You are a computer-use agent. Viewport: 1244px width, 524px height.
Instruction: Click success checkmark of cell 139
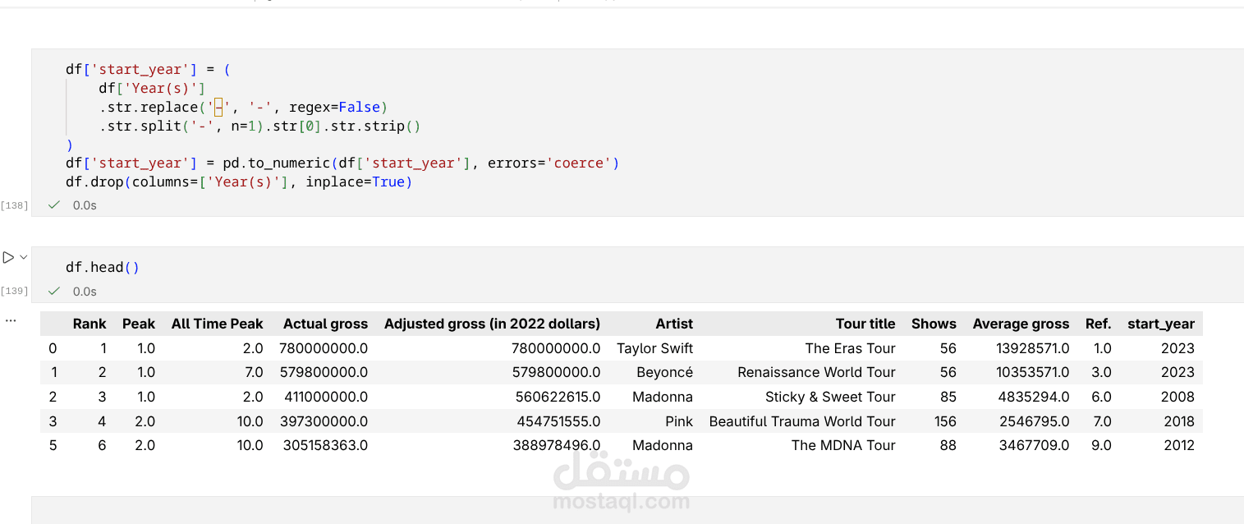coord(54,292)
